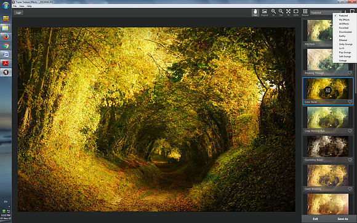Favorite the Crisp Morning Run effect
357x223 pixels.
click(350, 131)
